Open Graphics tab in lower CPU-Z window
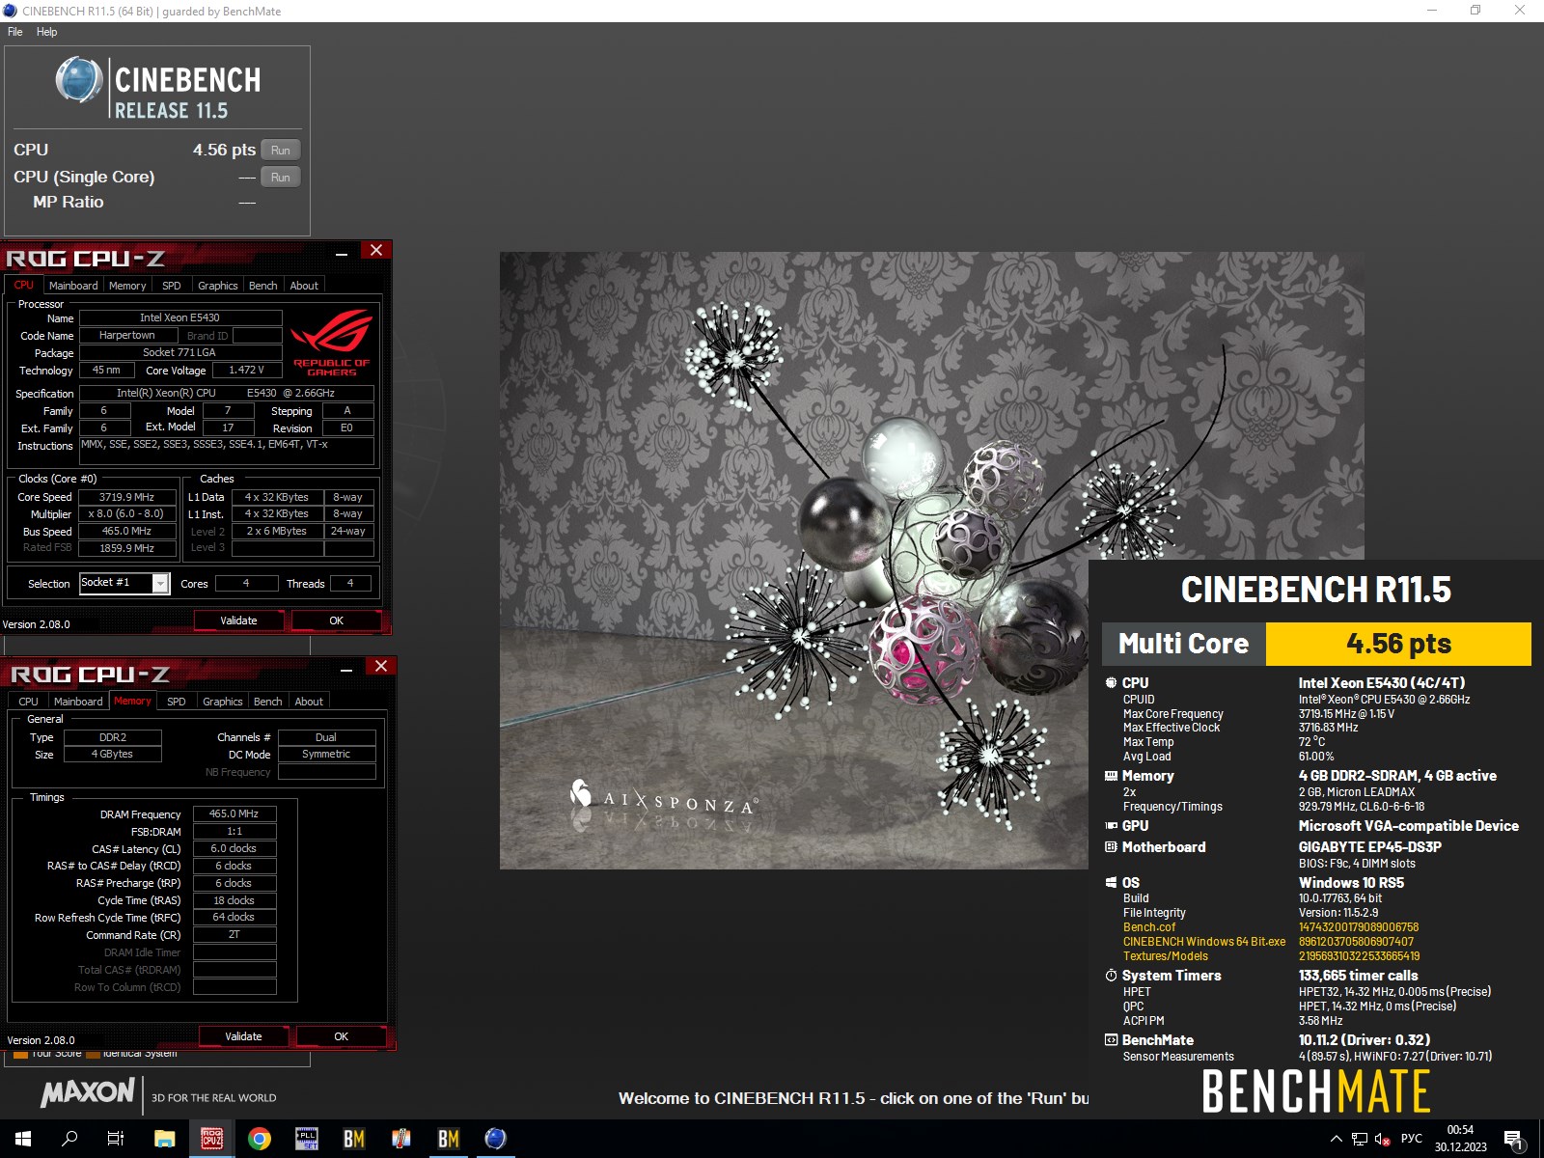Image resolution: width=1544 pixels, height=1158 pixels. tap(223, 702)
